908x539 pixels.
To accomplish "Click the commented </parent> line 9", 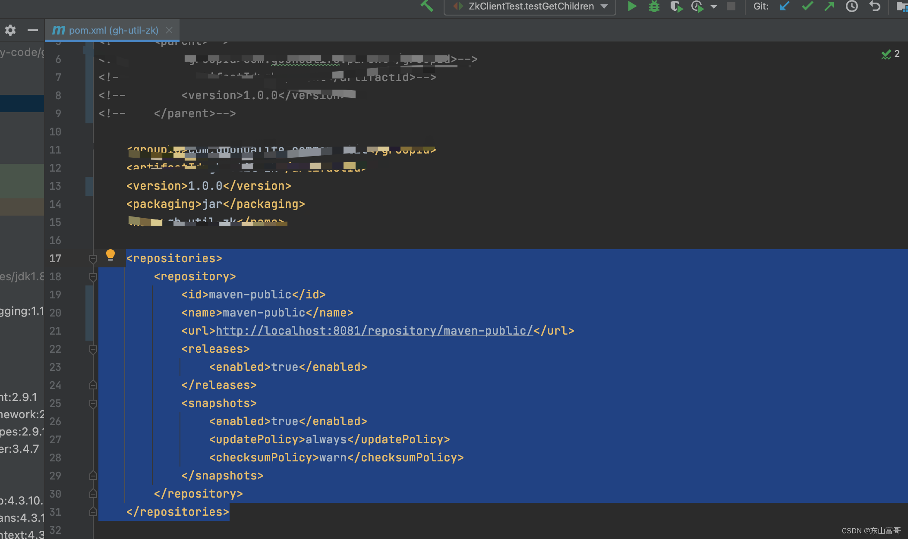I will click(x=167, y=113).
